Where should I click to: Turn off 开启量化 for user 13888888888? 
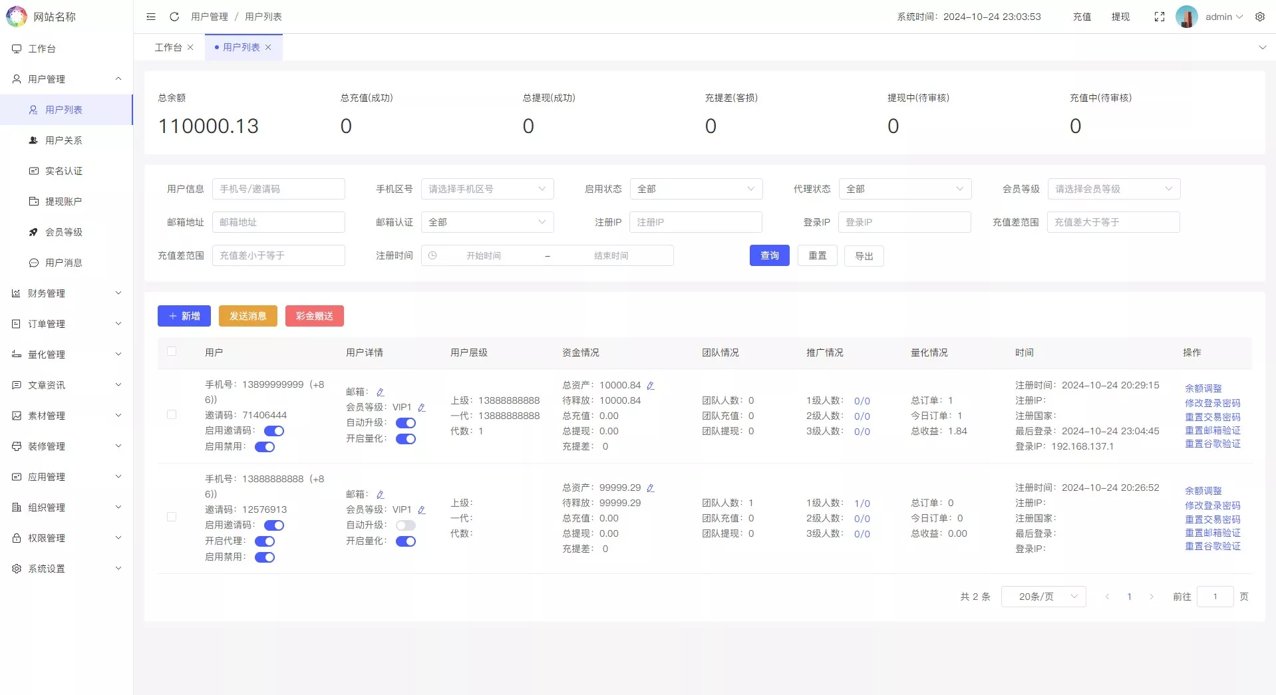pos(406,541)
